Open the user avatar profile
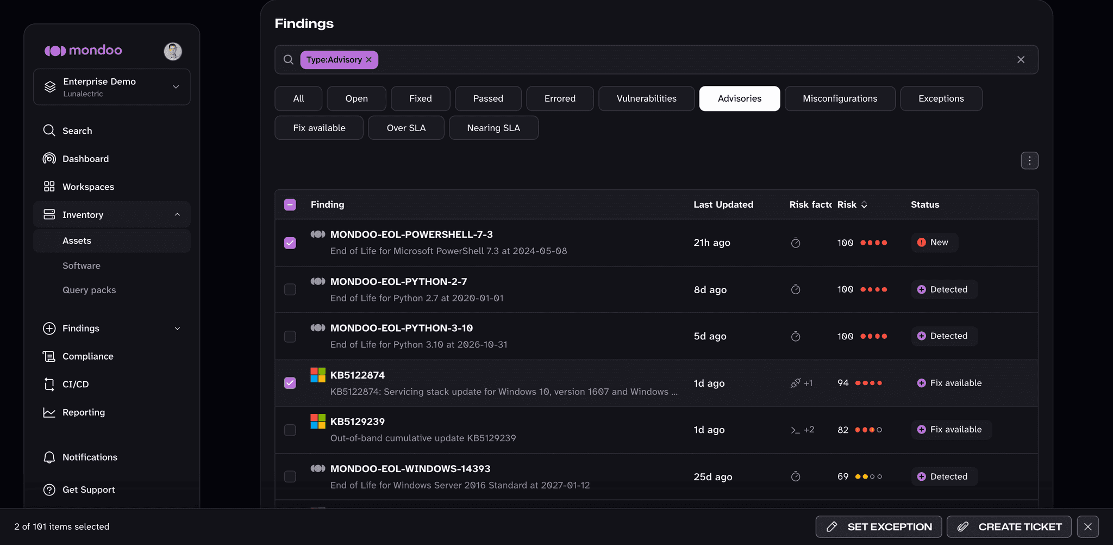The height and width of the screenshot is (545, 1113). 173,51
